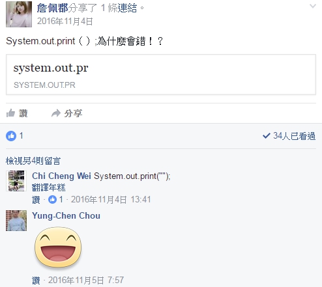Viewport: 322px width, 287px height.
Task: Click the checkmark icon before 34人已看過
Action: [x=267, y=136]
